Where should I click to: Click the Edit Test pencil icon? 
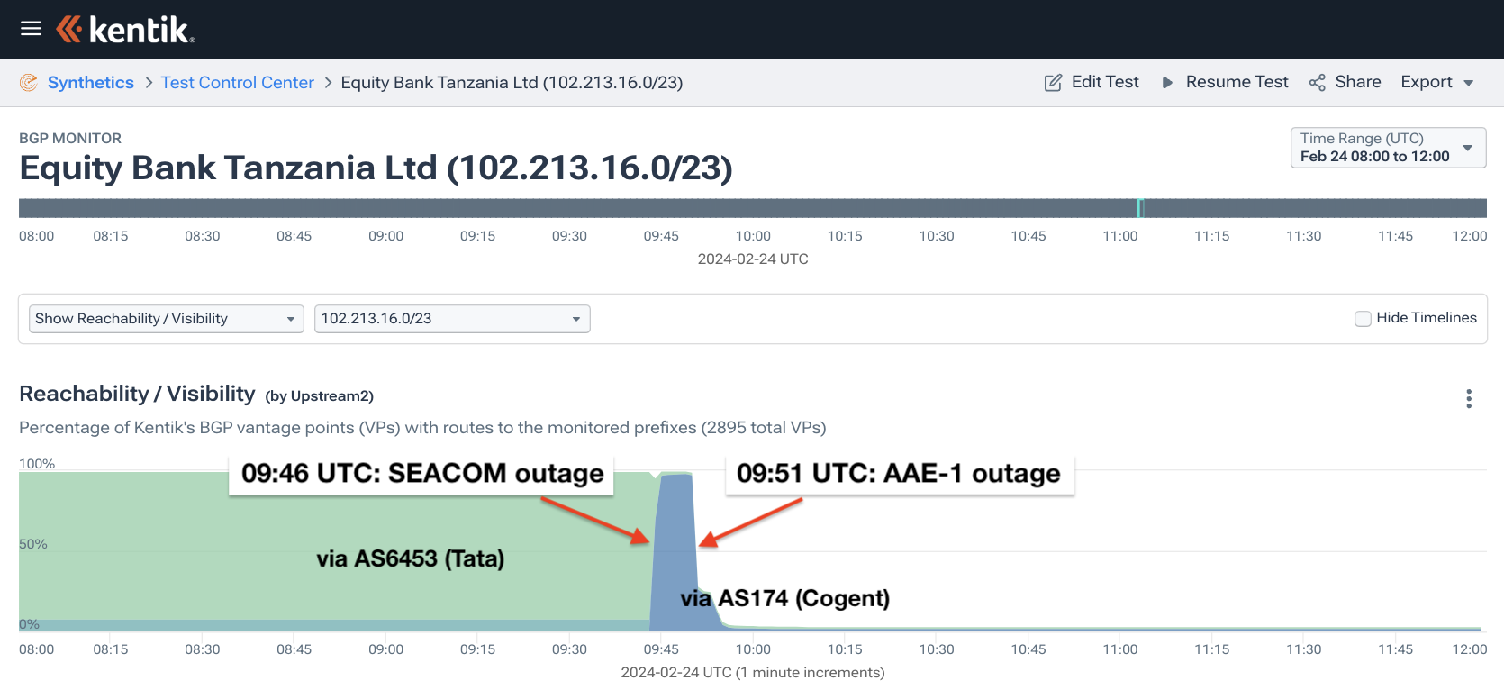click(1053, 83)
